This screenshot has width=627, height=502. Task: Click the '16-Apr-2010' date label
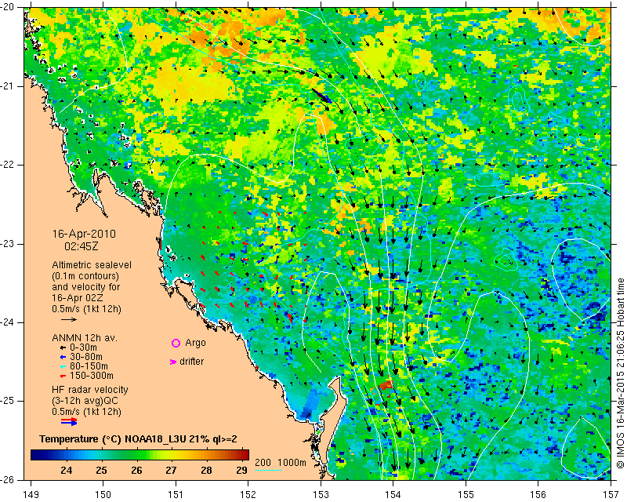point(84,234)
